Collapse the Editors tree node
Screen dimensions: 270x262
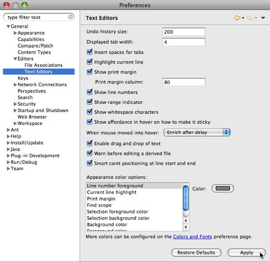15,59
